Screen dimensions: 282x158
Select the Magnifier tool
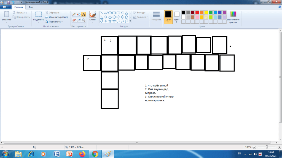tap(84, 20)
